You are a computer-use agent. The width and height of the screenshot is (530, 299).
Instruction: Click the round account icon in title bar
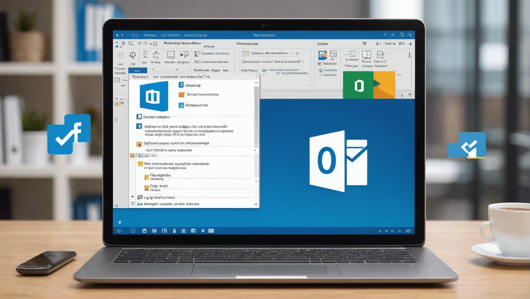(x=402, y=35)
